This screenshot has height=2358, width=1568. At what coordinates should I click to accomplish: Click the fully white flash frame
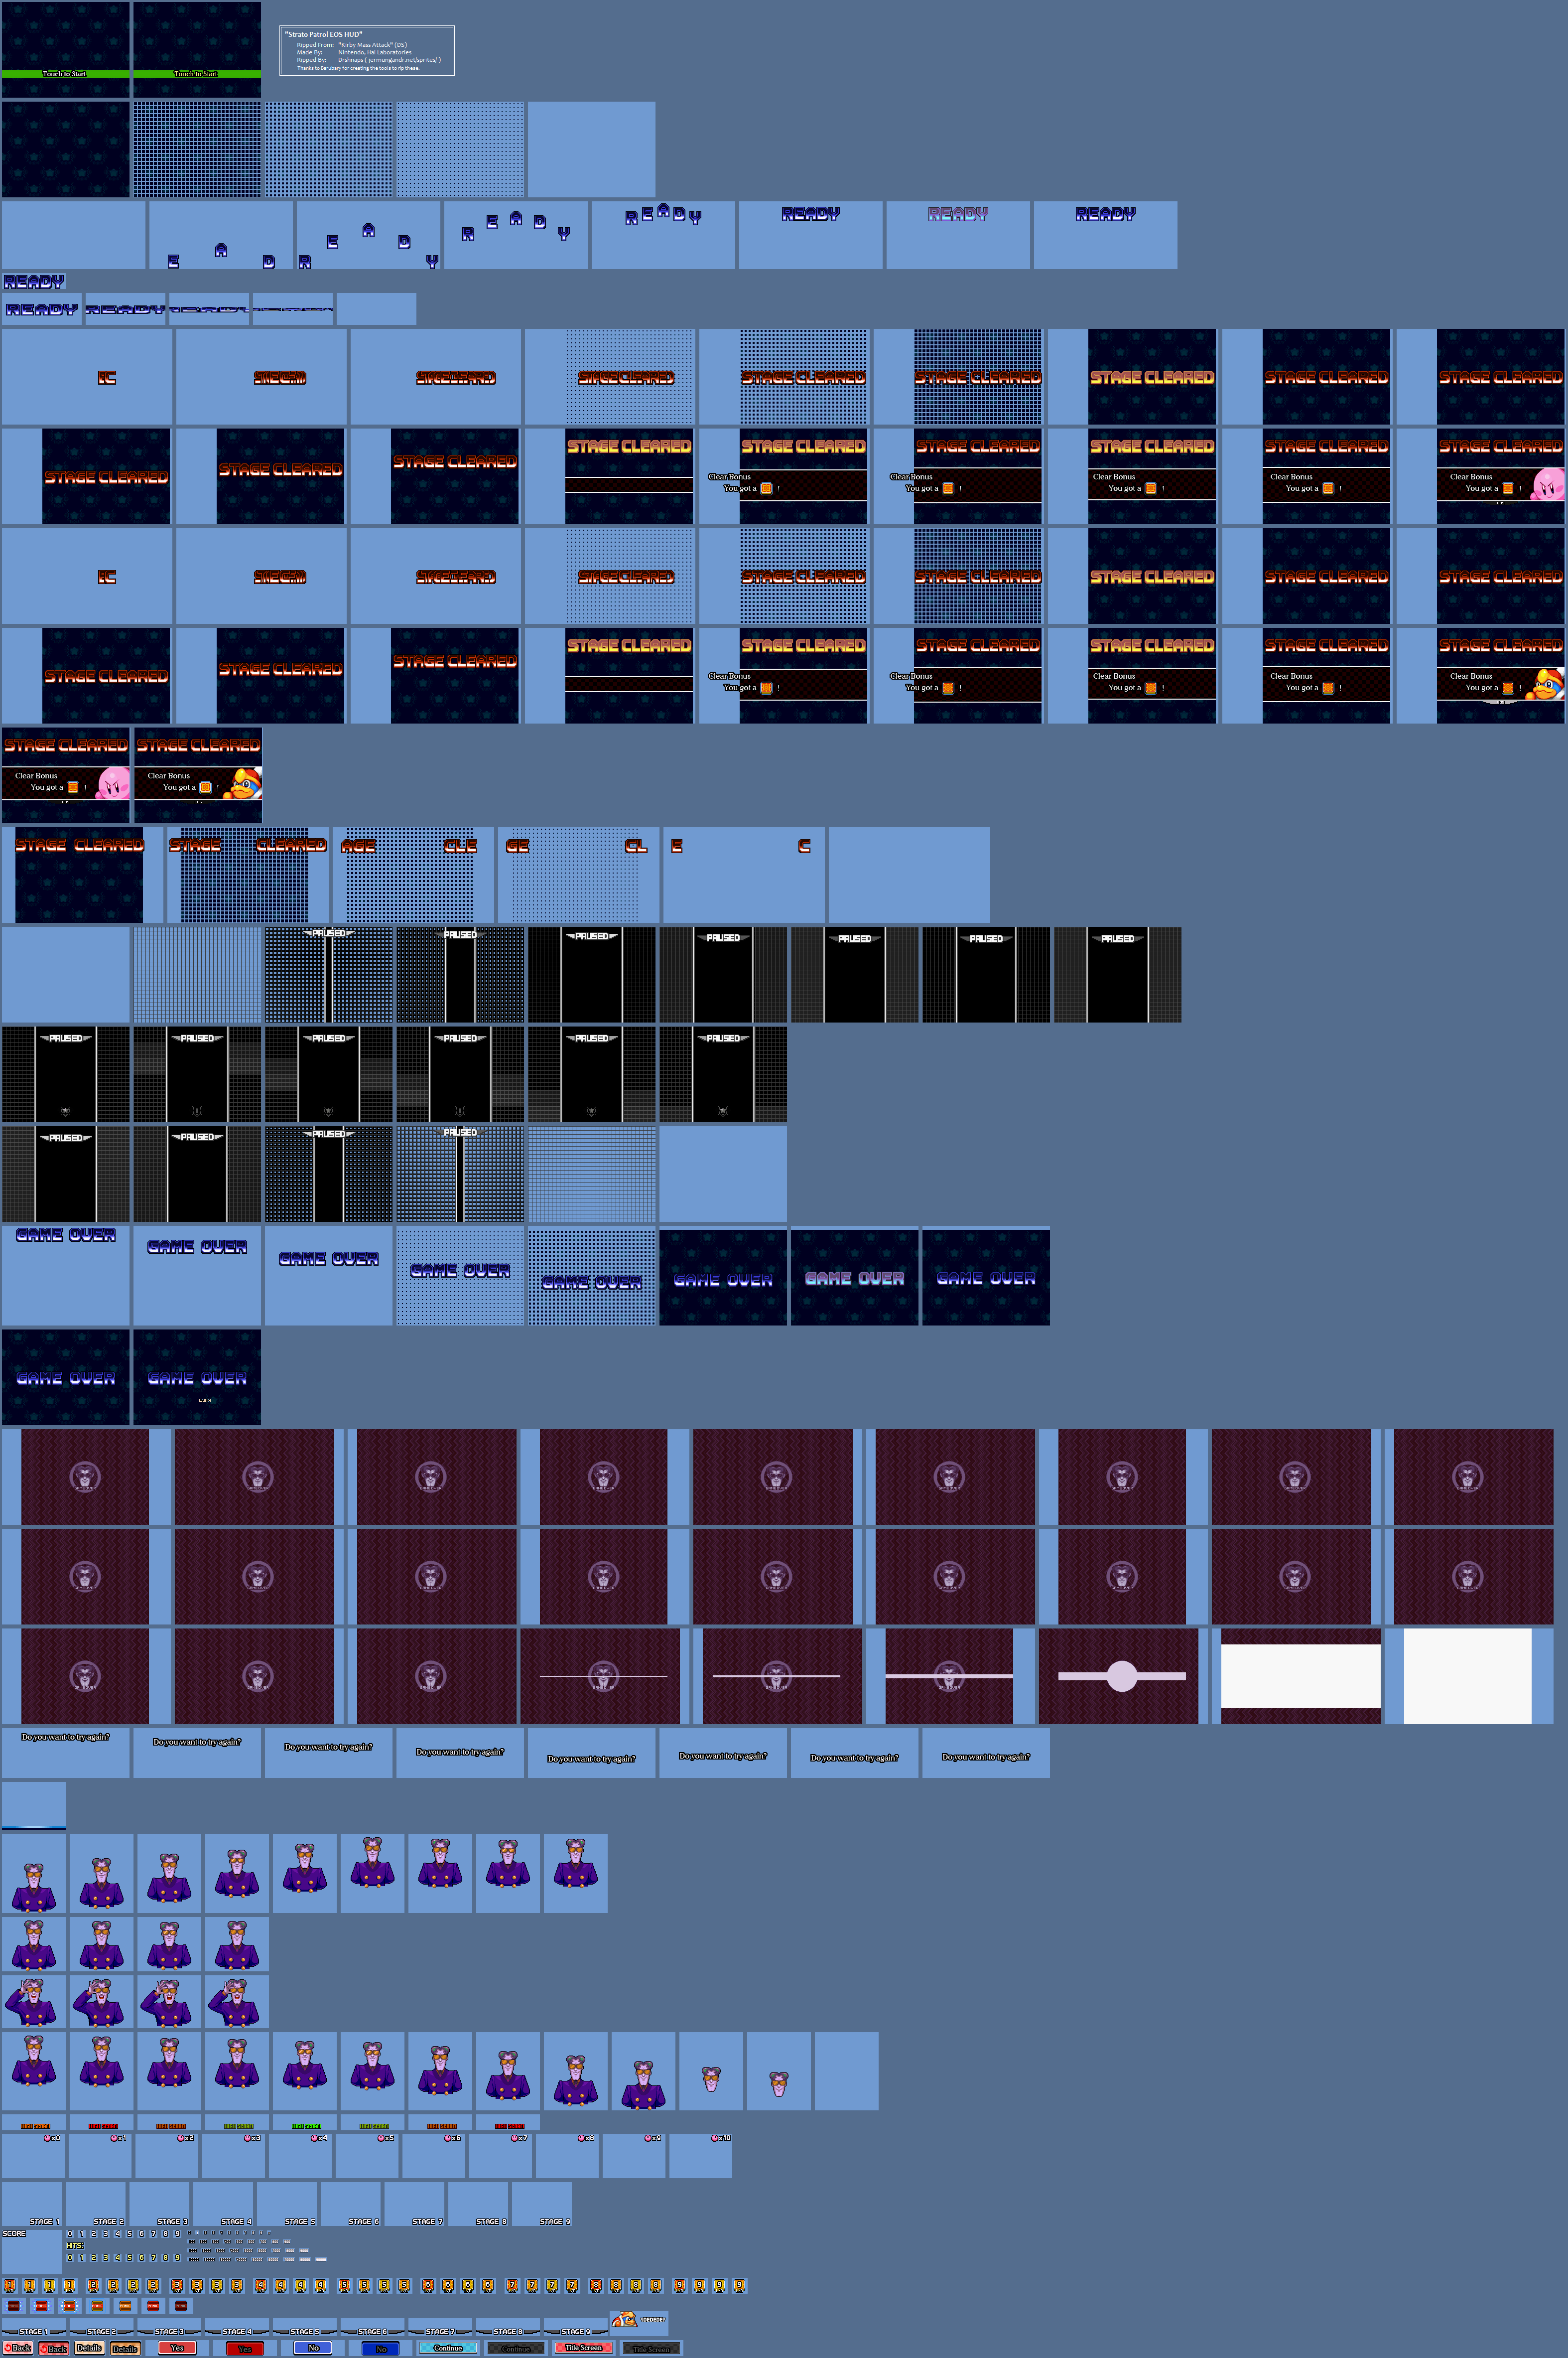1467,1676
